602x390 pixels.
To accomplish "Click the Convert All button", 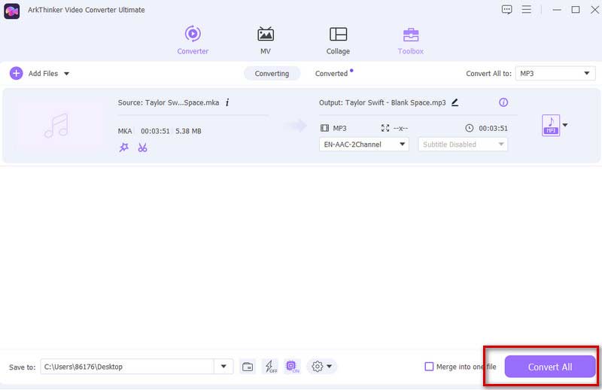I will pyautogui.click(x=550, y=367).
